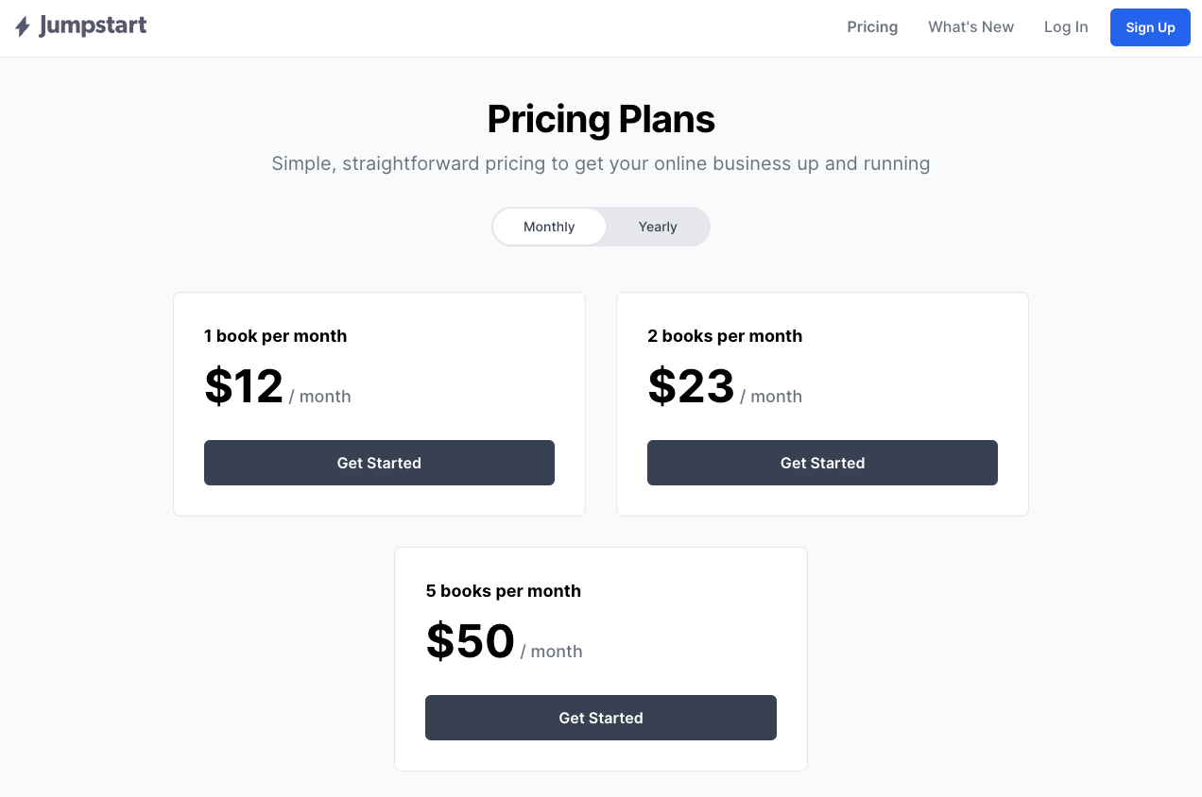
Task: Click the $50 price text
Action: pos(470,641)
